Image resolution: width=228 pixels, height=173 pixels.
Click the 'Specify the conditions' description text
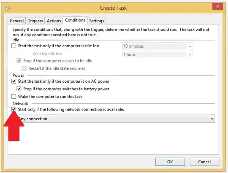[111, 32]
